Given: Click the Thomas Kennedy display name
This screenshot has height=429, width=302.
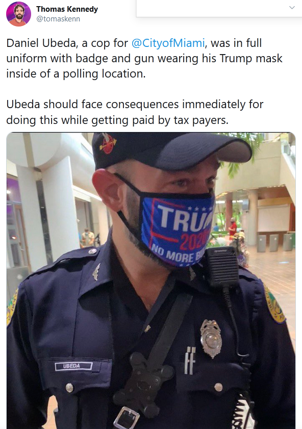Looking at the screenshot, I should (x=67, y=9).
